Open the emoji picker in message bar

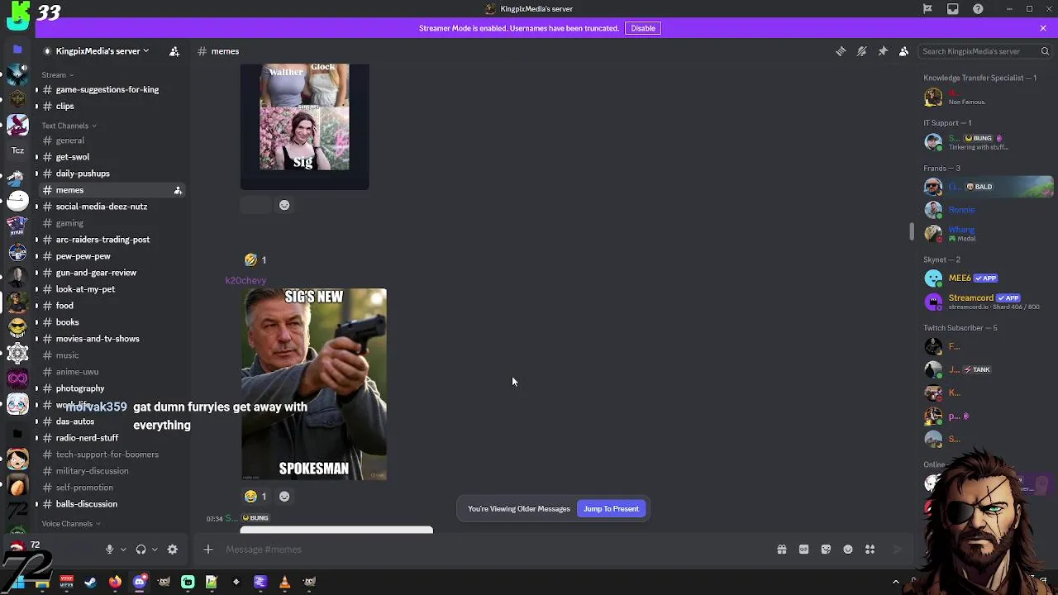[848, 550]
